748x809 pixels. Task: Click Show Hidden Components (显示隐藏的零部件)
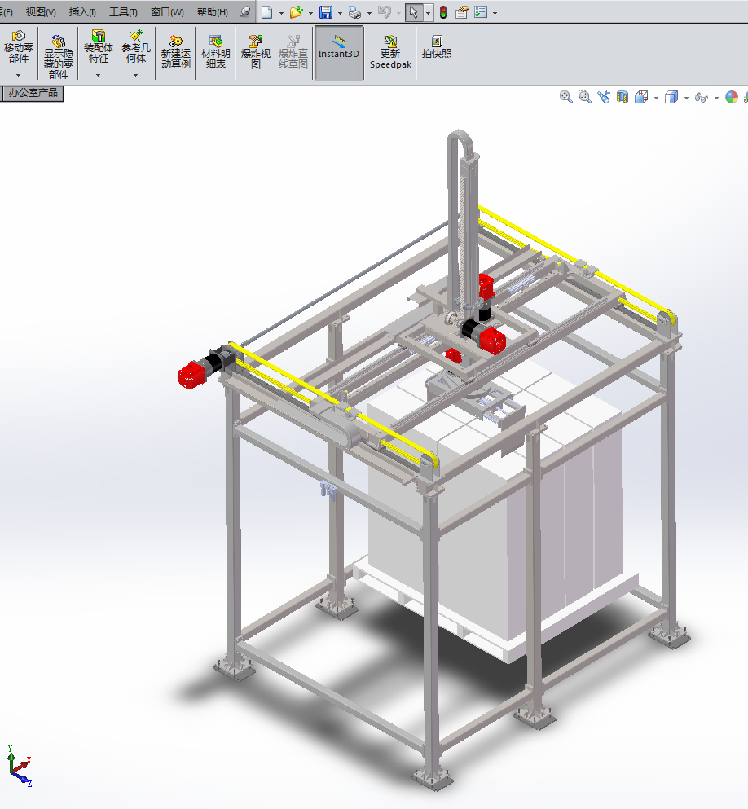tap(59, 56)
